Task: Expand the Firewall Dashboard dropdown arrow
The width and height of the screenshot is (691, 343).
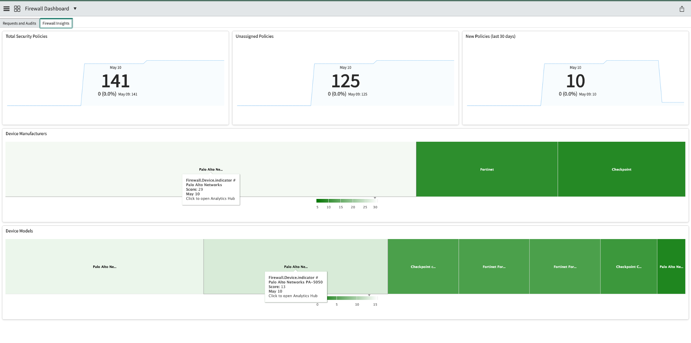Action: click(x=75, y=9)
